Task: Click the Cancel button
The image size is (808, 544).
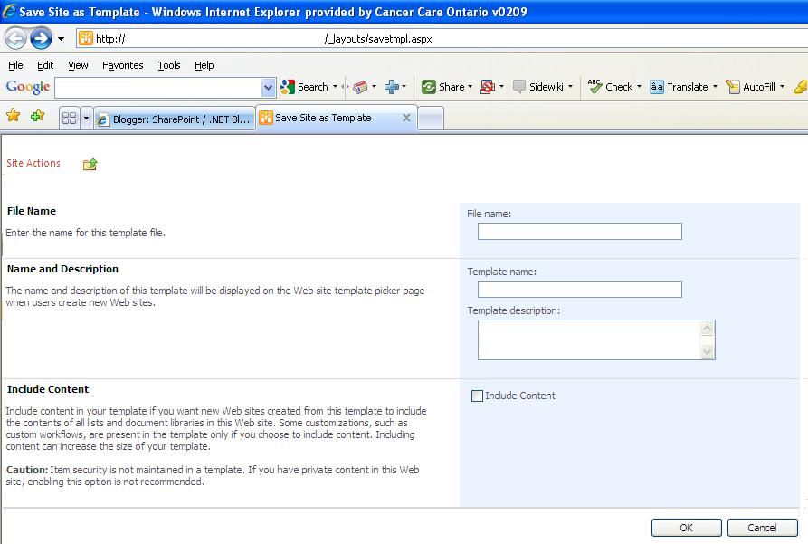Action: tap(762, 528)
